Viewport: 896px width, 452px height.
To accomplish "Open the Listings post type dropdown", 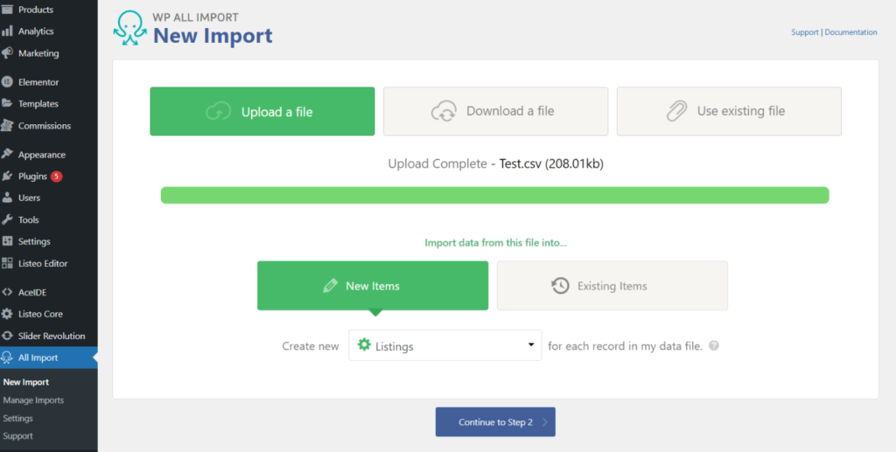I will pos(444,346).
